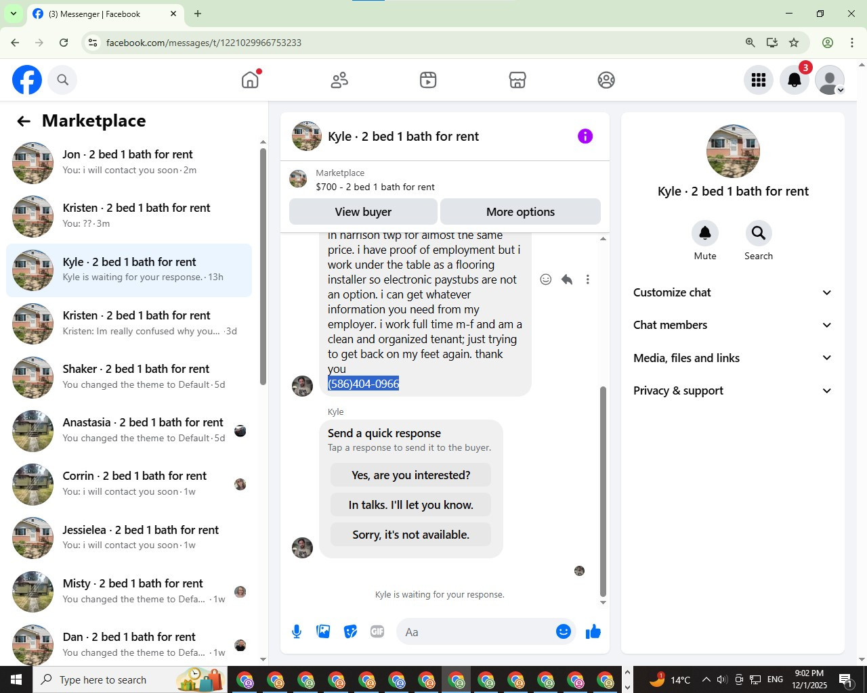Image resolution: width=867 pixels, height=693 pixels.
Task: Click the conversation list scrollbar
Action: (x=263, y=266)
